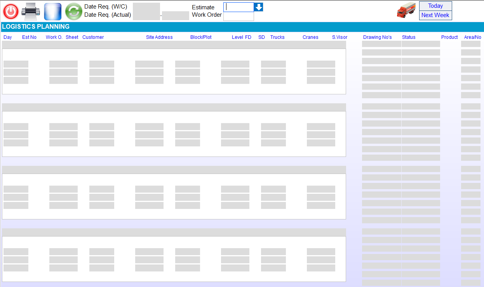The width and height of the screenshot is (484, 287).
Task: Click the LOGISTICS PLANNING title bar
Action: click(242, 27)
